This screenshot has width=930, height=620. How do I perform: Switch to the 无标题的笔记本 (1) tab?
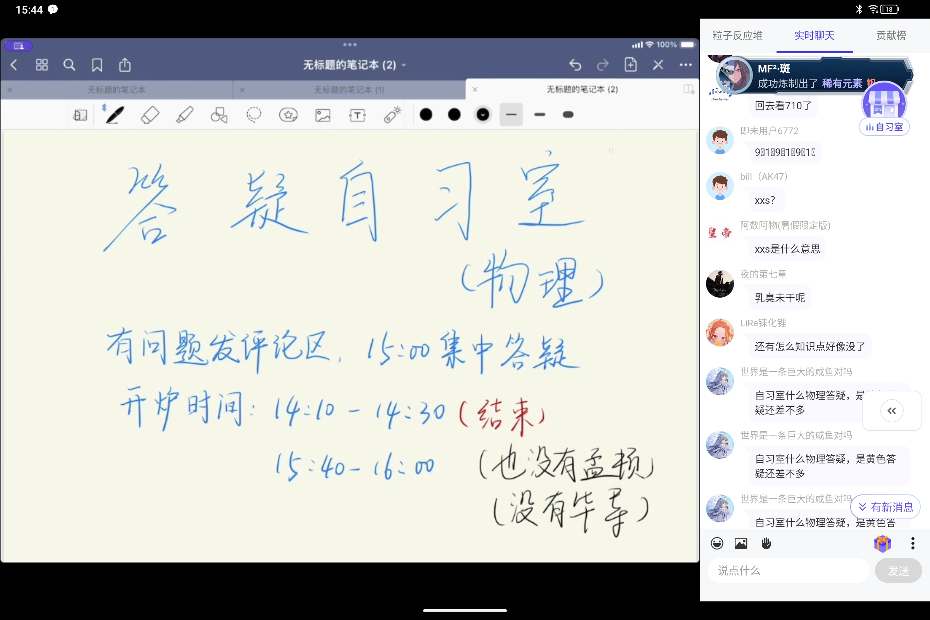(x=349, y=90)
